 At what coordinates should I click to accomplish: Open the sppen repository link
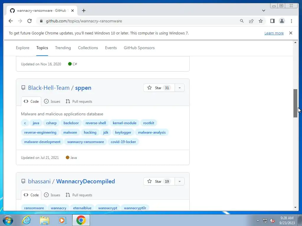(83, 88)
